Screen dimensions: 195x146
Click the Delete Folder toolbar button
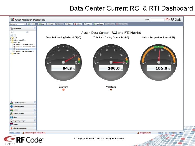[122, 24]
